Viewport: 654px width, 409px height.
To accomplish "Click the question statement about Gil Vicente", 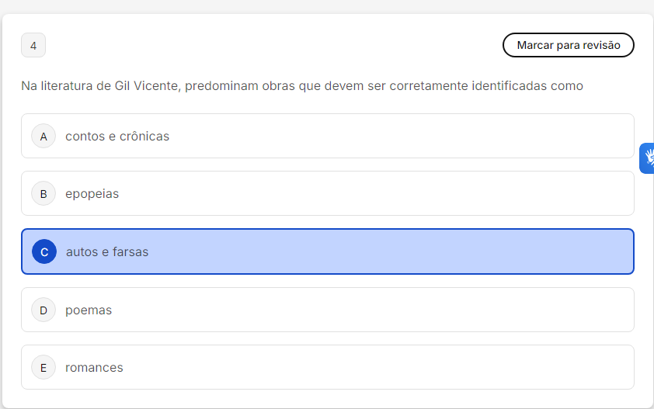I will click(302, 85).
